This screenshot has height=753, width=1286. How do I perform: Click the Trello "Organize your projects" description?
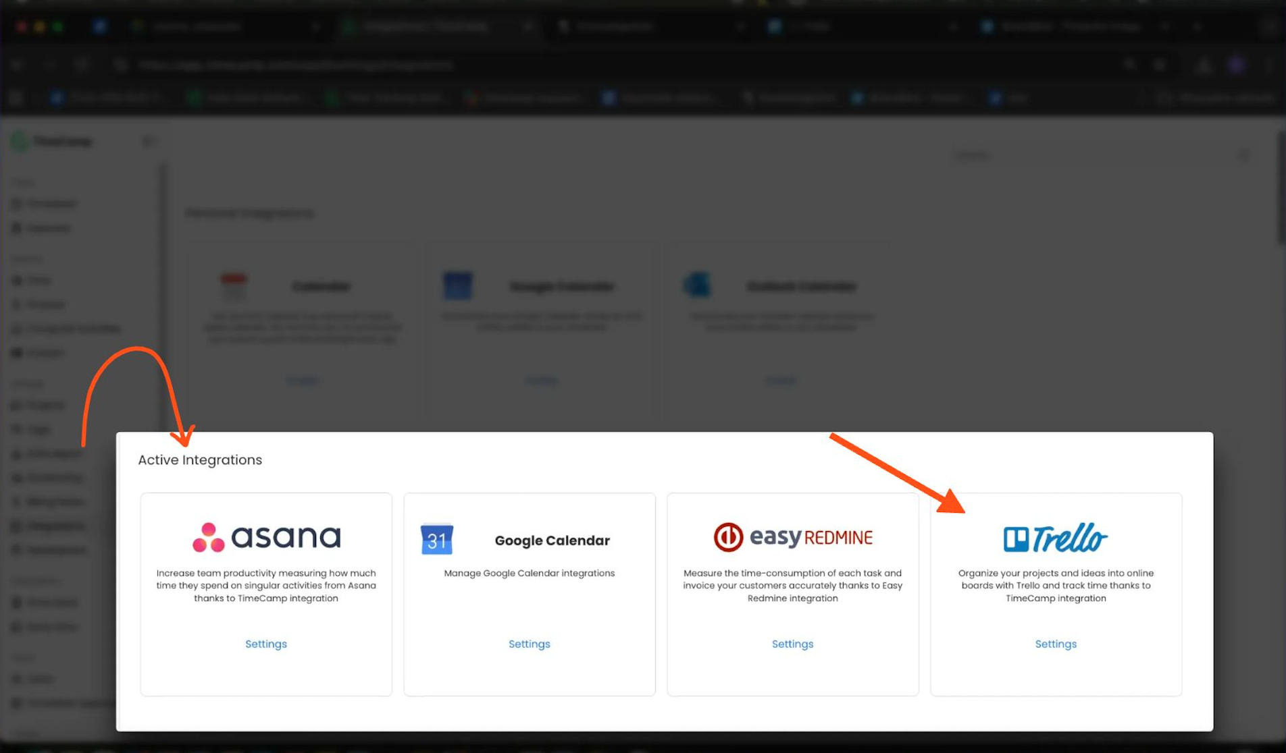(1056, 586)
